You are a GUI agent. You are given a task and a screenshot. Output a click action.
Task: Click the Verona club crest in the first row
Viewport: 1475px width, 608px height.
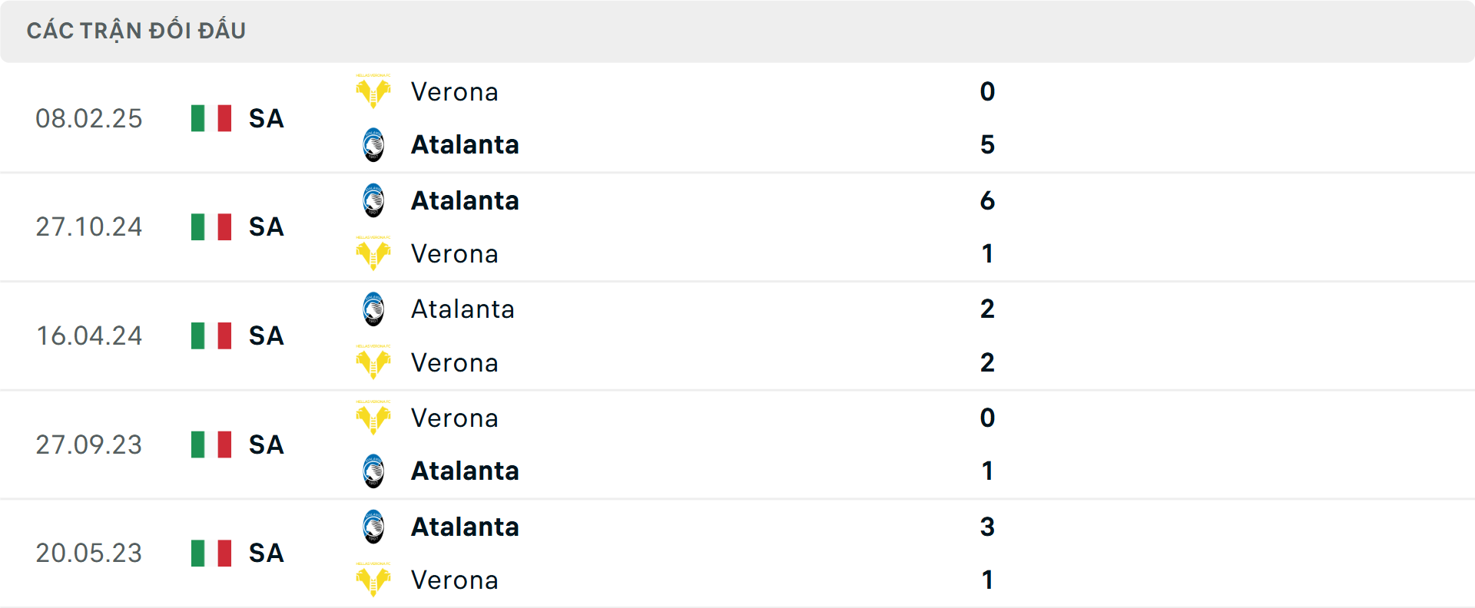coord(373,91)
